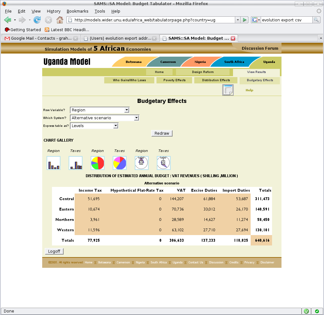
Task: Select the Poverty Effects tab
Action: coord(174,80)
